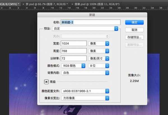
Task: Click the 确定 button
Action: pyautogui.click(x=134, y=22)
